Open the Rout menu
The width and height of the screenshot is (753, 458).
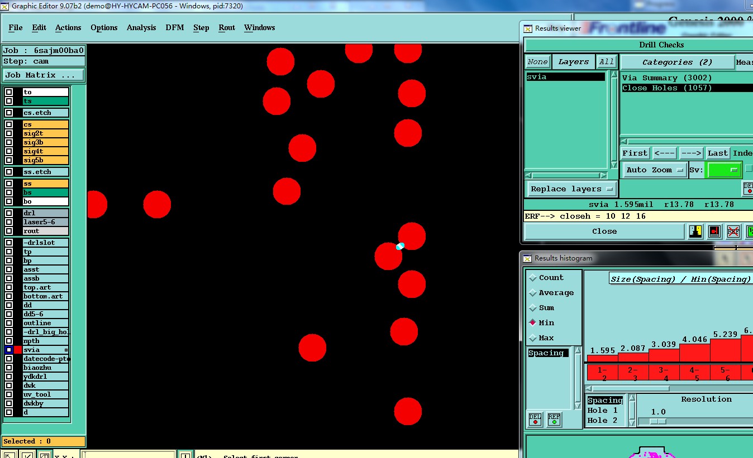coord(227,27)
